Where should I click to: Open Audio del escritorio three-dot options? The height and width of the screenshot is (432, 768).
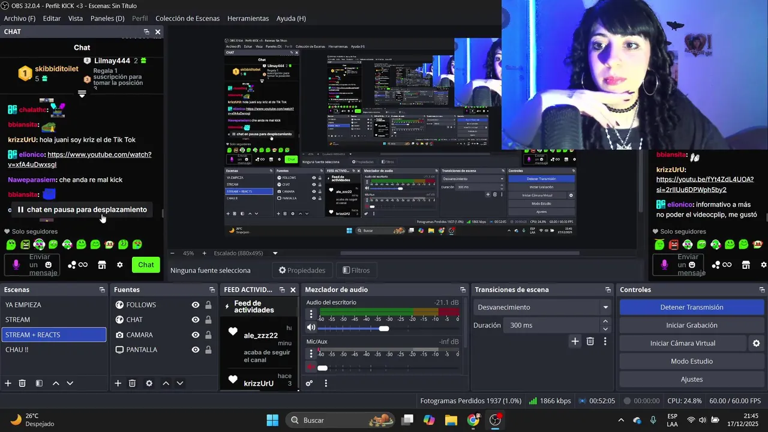[311, 314]
